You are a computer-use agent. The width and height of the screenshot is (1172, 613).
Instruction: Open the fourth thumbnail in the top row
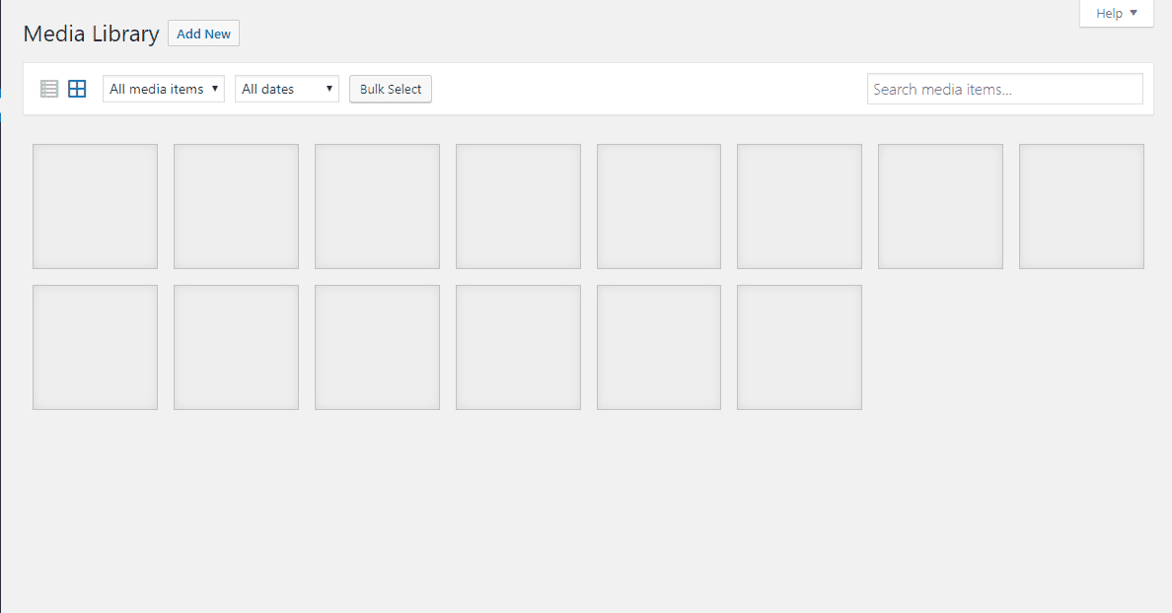[518, 206]
